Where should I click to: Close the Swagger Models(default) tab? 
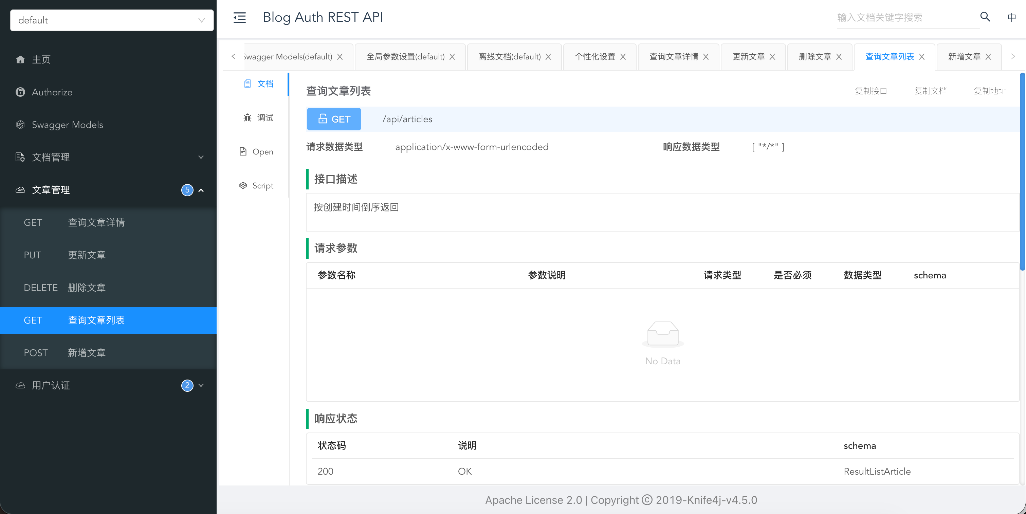(340, 57)
